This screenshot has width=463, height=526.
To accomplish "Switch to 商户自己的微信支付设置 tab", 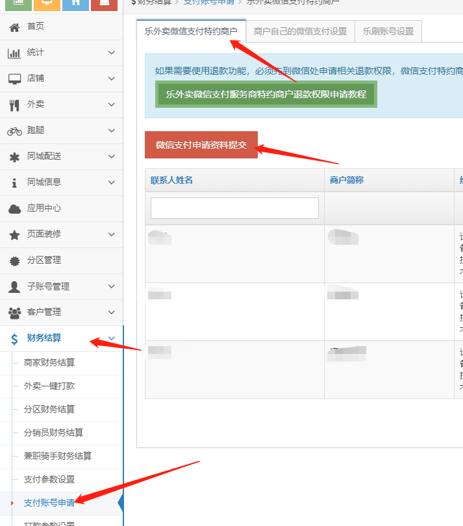I will click(300, 31).
